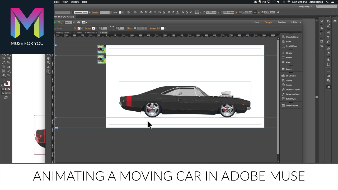Screen dimensions: 338x190
Task: Select the Column Graph tool
Action: [8, 67]
